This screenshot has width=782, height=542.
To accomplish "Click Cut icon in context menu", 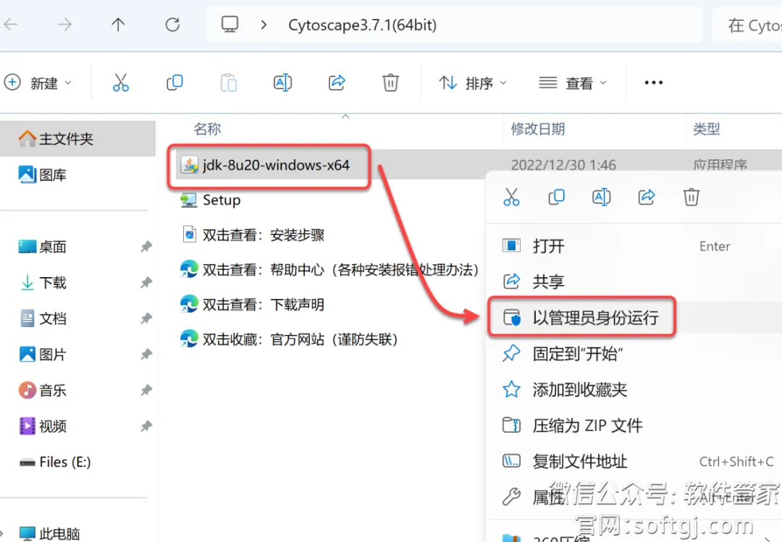I will tap(511, 197).
